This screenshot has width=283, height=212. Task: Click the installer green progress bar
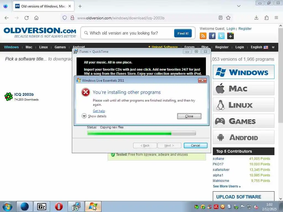(141, 133)
